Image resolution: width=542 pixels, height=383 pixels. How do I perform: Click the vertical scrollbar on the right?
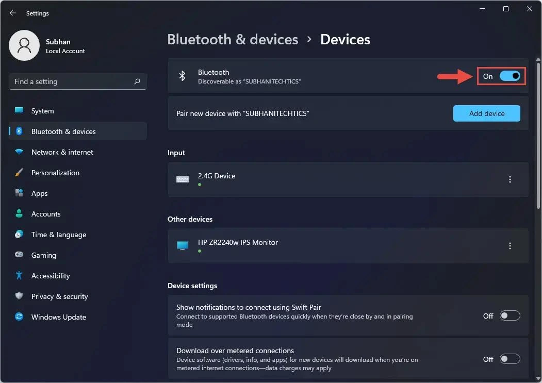coord(538,135)
